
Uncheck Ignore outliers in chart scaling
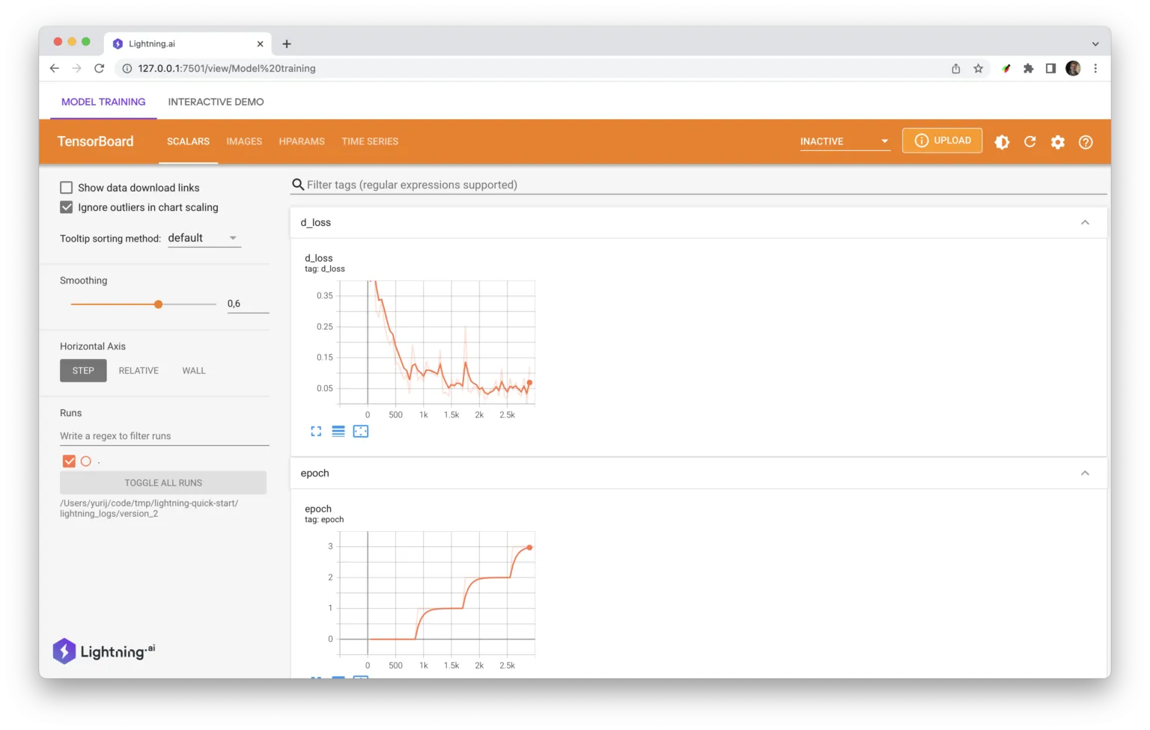point(67,207)
